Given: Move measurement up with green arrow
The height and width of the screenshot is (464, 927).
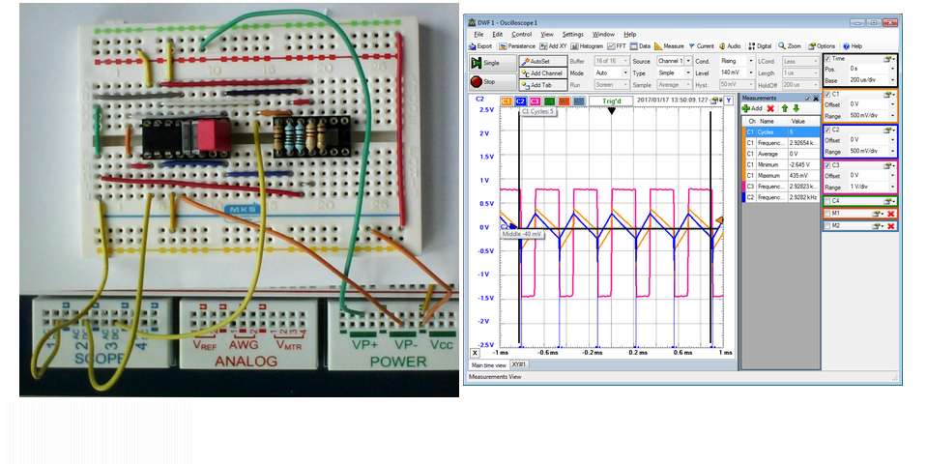Looking at the screenshot, I should point(783,108).
